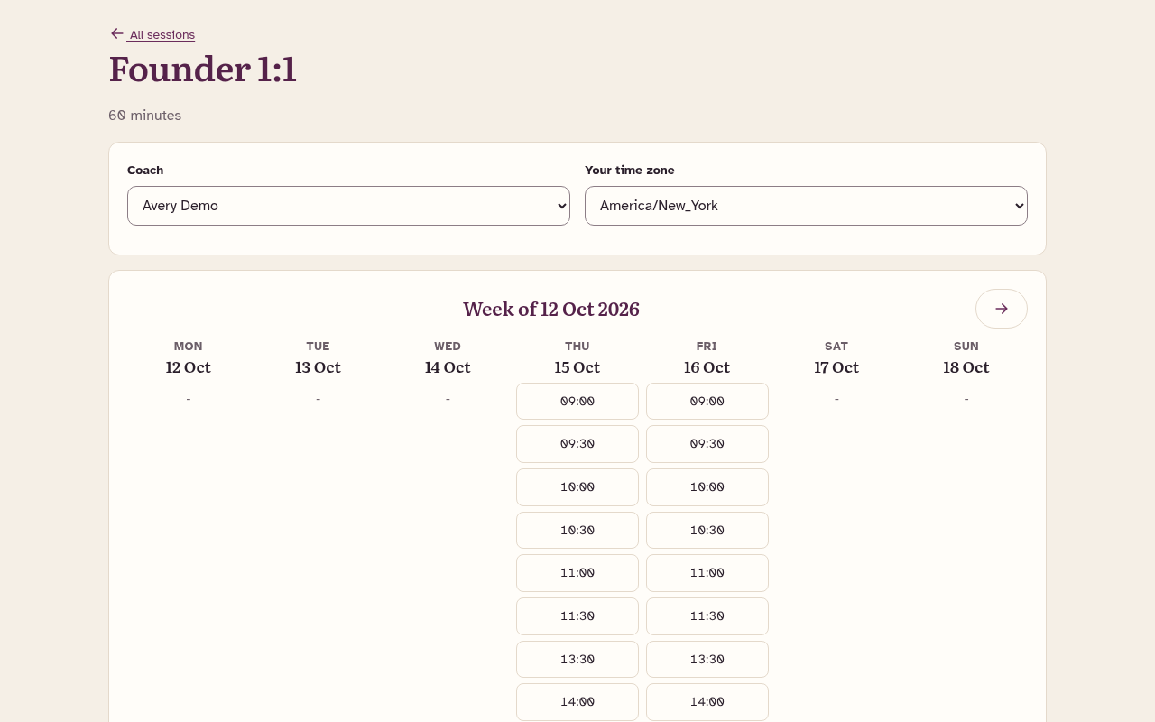This screenshot has width=1155, height=722.
Task: Choose the 10:00 slot on Thu 15 Oct
Action: [577, 487]
